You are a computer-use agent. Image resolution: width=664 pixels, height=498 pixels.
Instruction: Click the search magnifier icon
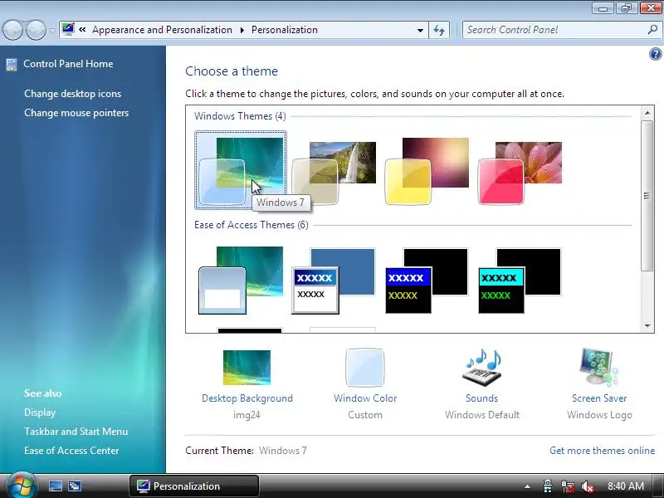click(x=653, y=30)
